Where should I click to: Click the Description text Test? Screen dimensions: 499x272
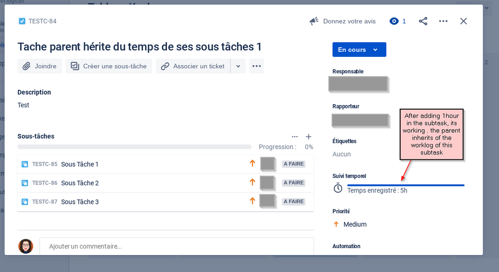(x=23, y=105)
